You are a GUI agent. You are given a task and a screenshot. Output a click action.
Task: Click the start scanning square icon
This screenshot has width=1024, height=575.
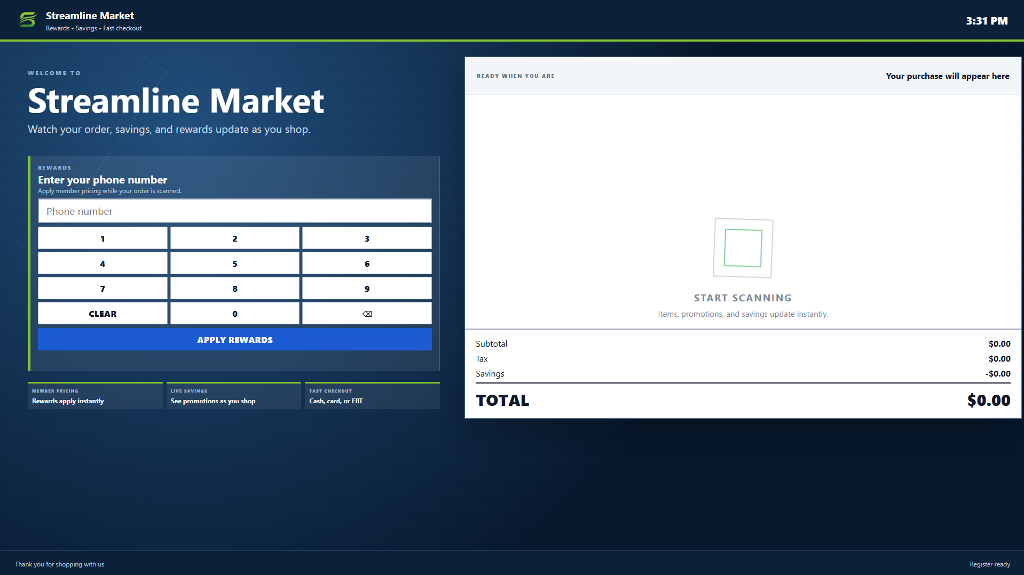[743, 248]
